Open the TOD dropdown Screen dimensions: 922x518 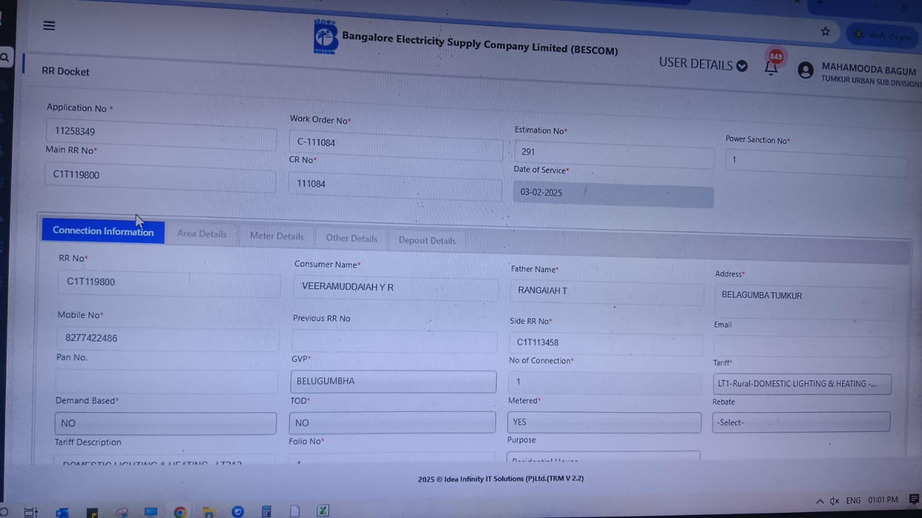(392, 422)
